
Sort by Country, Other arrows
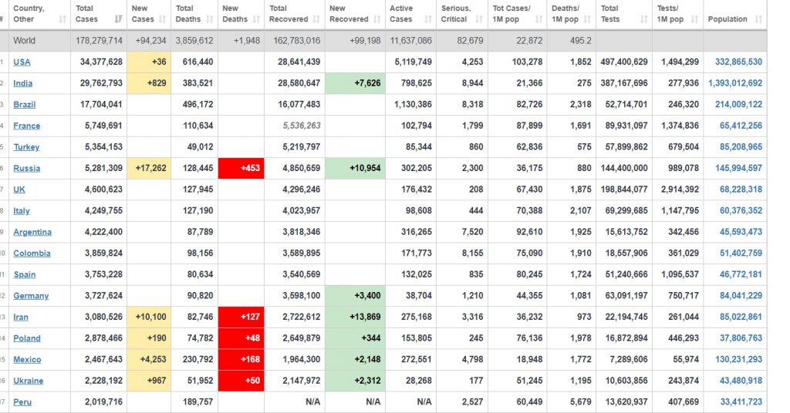[62, 19]
